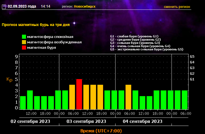Click the red legend swatch for magnetic storm
The width and height of the screenshot is (205, 134).
point(24,47)
